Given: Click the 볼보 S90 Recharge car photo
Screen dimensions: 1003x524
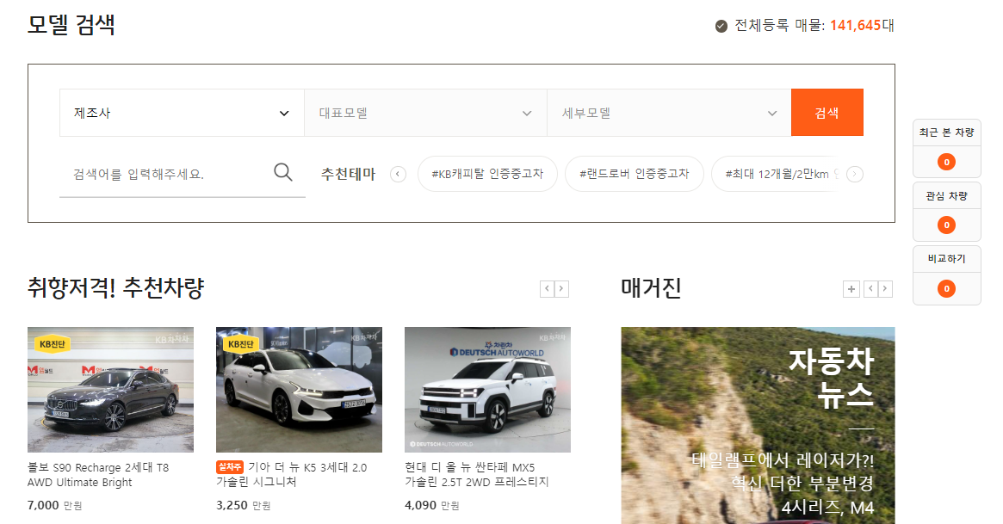Looking at the screenshot, I should tap(110, 389).
